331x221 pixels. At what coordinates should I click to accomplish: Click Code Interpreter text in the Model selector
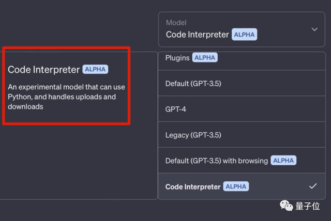(197, 35)
